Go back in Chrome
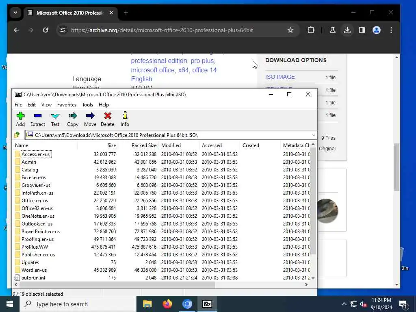Viewport: 416px width, 312px height. point(16,30)
